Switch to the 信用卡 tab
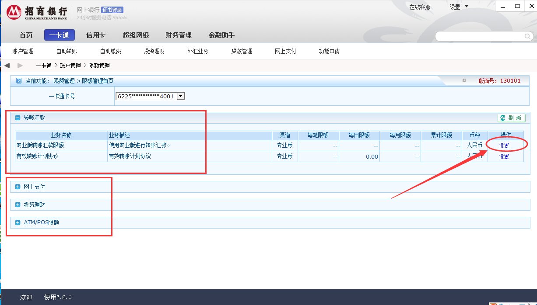537x305 pixels. click(95, 35)
